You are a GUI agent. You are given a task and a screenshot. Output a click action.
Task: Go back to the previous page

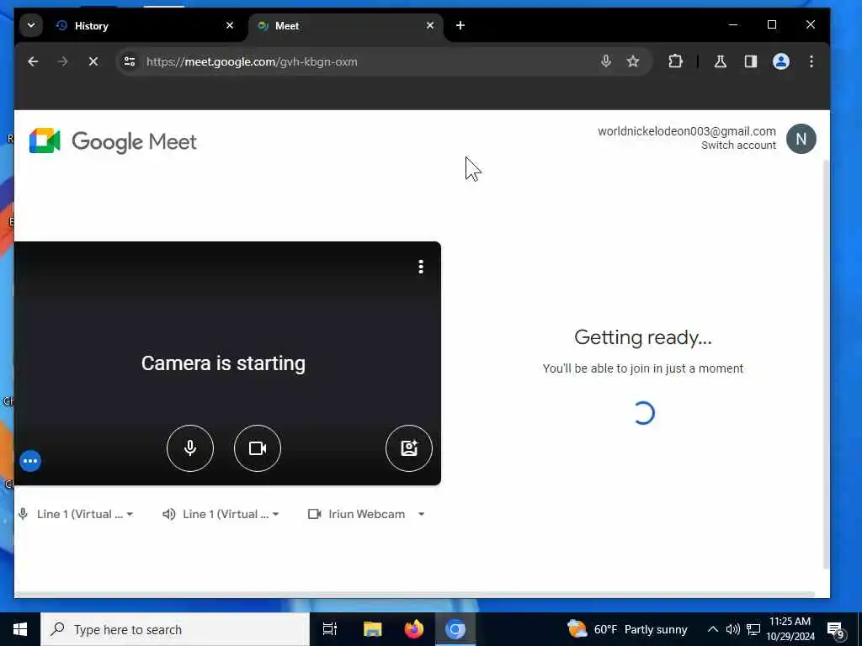(33, 61)
